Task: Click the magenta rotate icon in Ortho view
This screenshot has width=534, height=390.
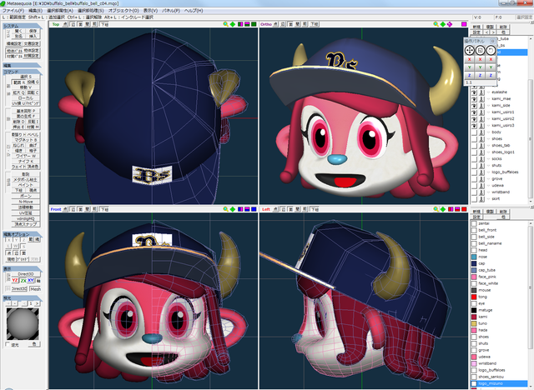Action: (x=450, y=24)
